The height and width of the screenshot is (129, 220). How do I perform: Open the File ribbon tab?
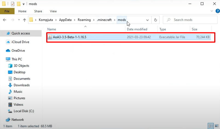(x=7, y=11)
